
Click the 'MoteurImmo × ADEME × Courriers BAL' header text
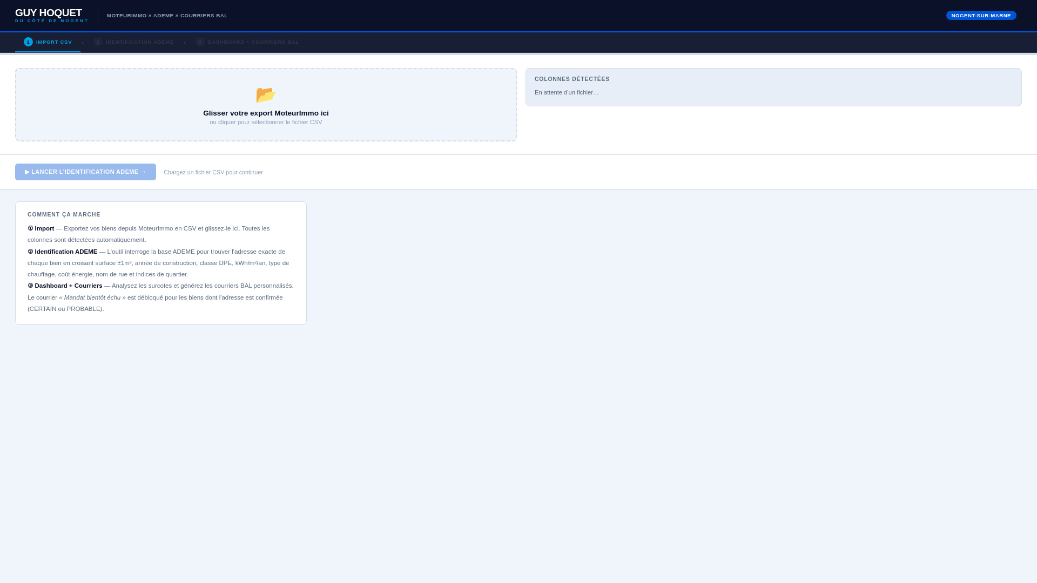[x=167, y=16]
